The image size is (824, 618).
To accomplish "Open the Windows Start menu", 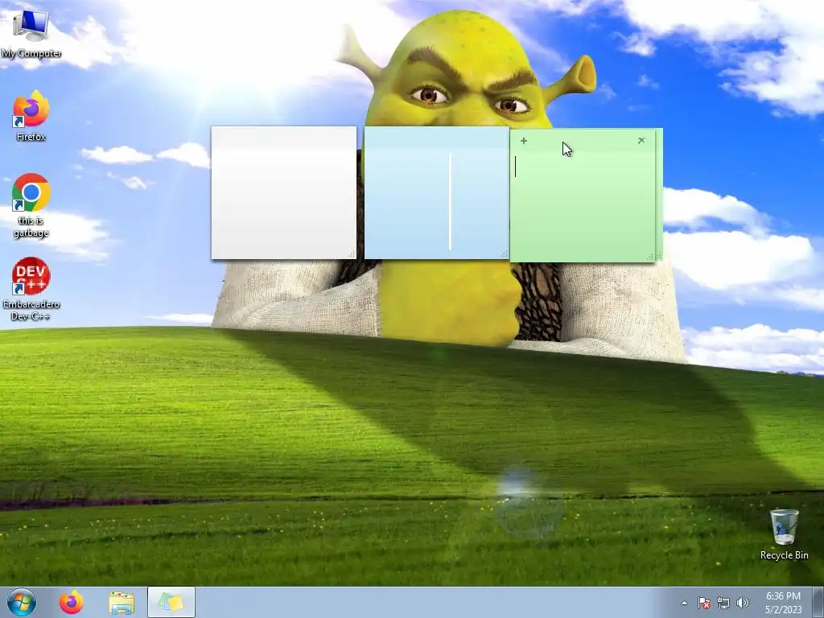I will coord(22,602).
